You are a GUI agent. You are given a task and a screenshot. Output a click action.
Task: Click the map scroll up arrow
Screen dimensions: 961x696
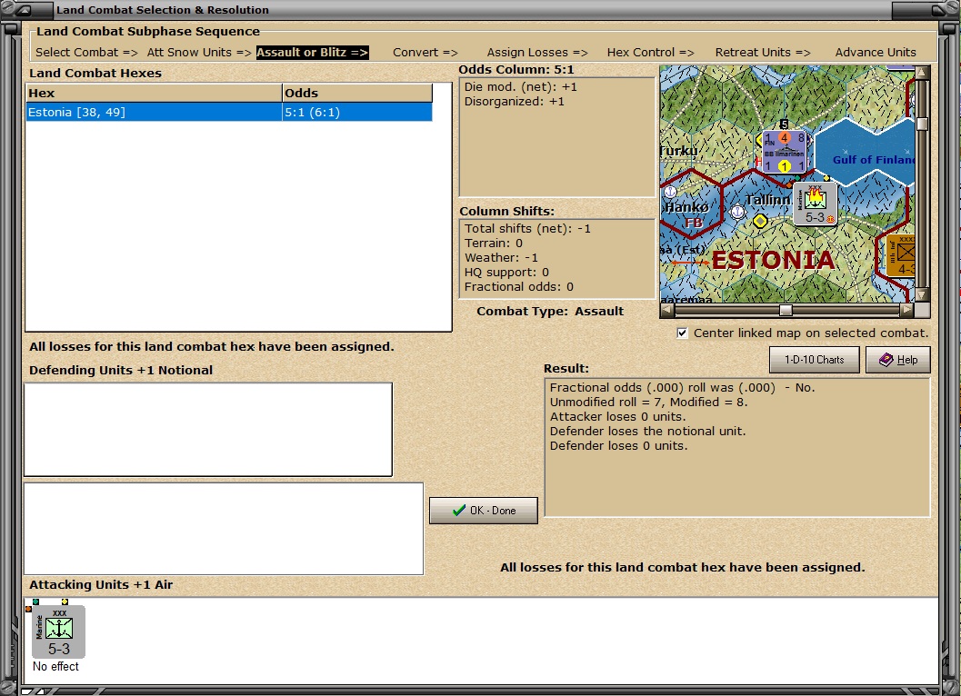pos(922,73)
